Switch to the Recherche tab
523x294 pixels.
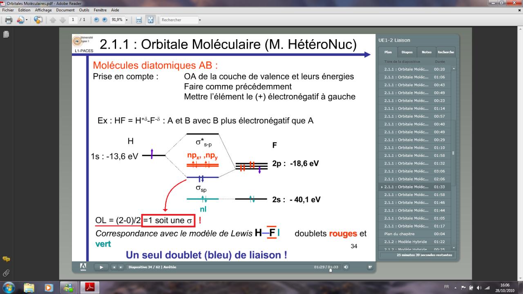point(446,52)
